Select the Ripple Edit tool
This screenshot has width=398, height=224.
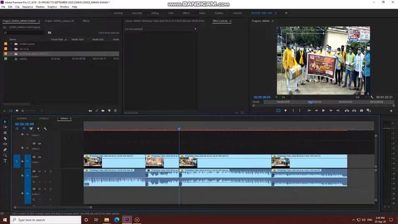point(5,133)
